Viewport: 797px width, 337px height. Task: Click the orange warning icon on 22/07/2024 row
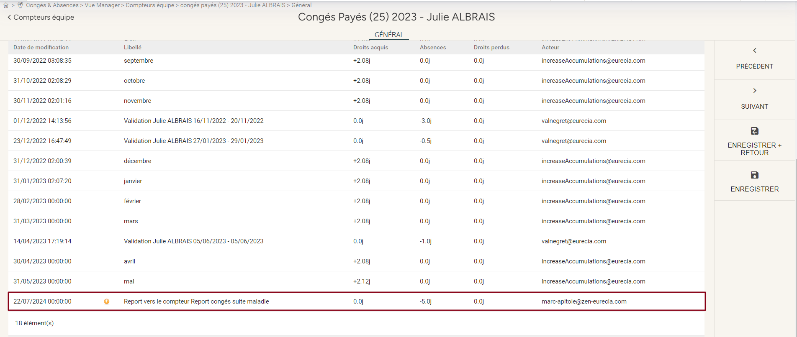click(x=107, y=301)
